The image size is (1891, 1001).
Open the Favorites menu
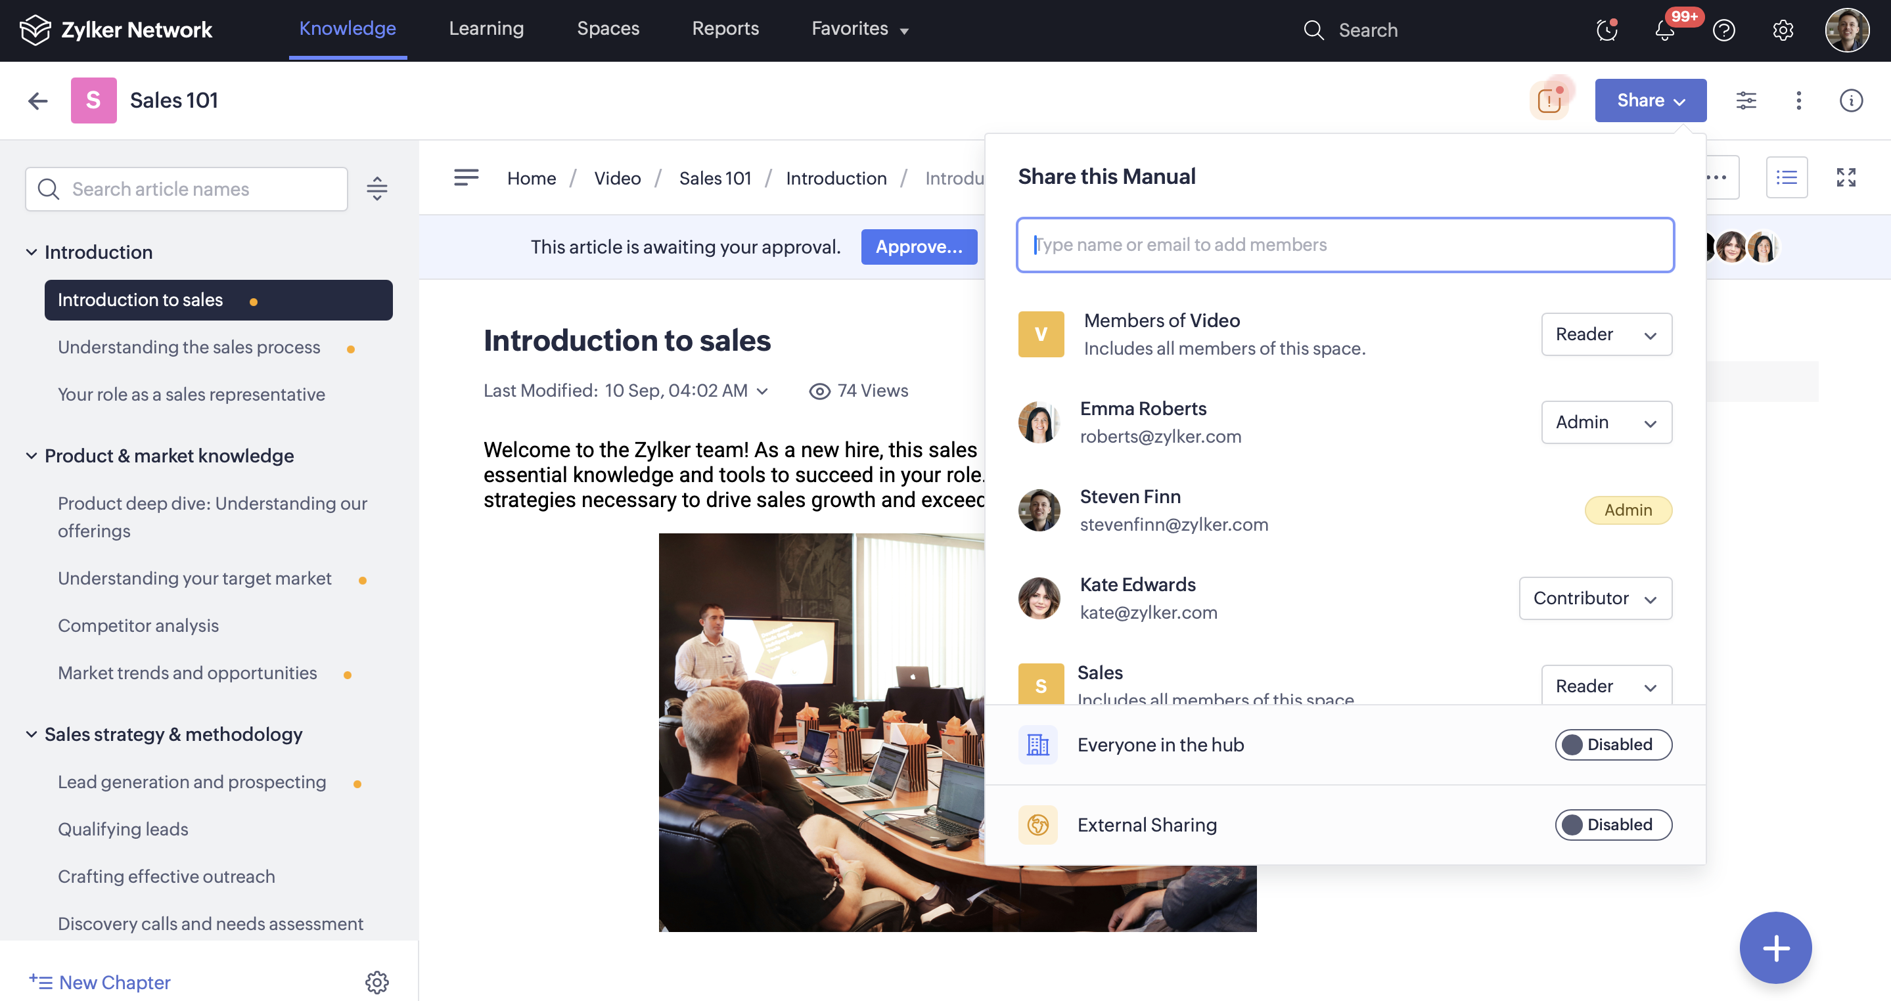click(x=859, y=29)
